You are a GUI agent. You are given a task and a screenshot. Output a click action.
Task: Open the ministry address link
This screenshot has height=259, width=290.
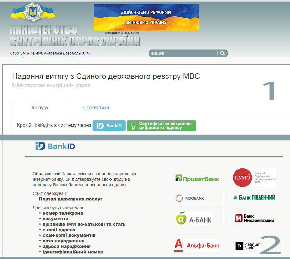point(50,53)
